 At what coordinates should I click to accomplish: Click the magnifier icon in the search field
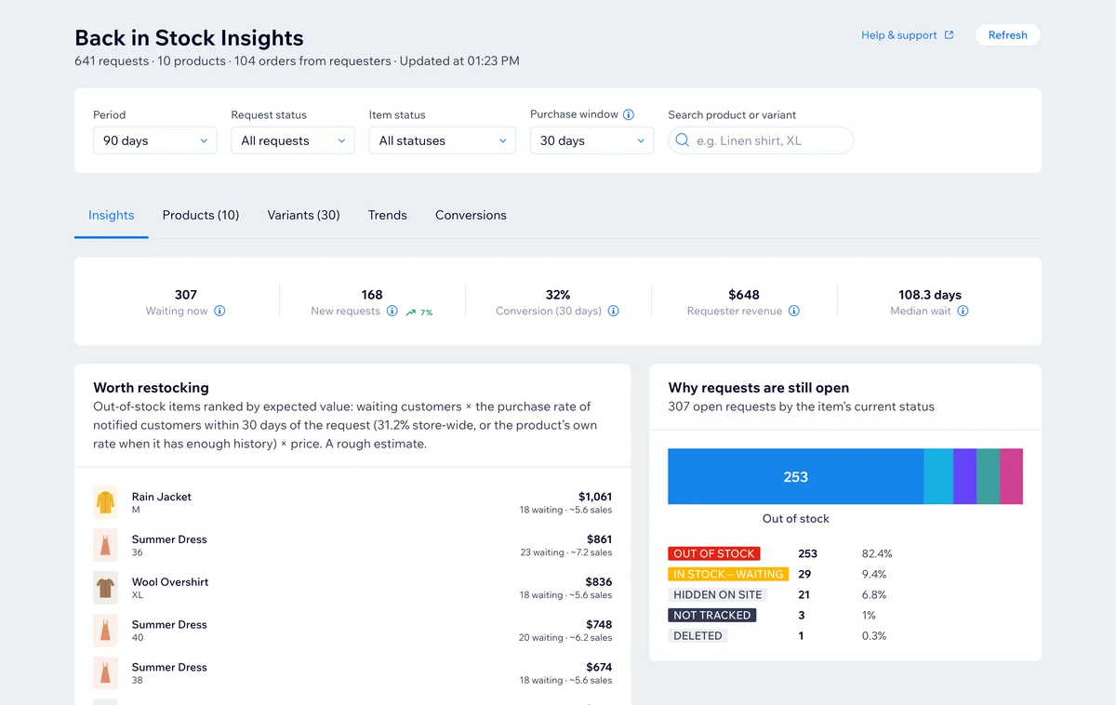click(x=683, y=140)
